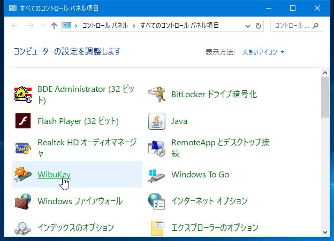
Task: Go back with the back arrow
Action: click(14, 26)
